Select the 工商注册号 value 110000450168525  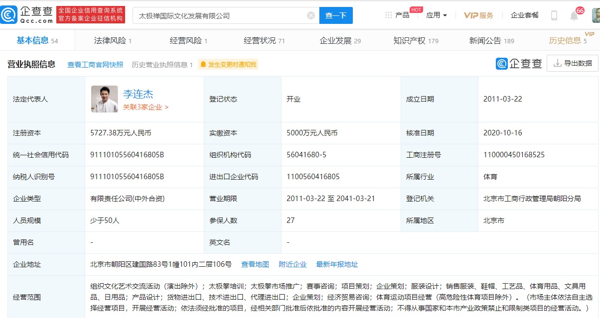pyautogui.click(x=514, y=155)
